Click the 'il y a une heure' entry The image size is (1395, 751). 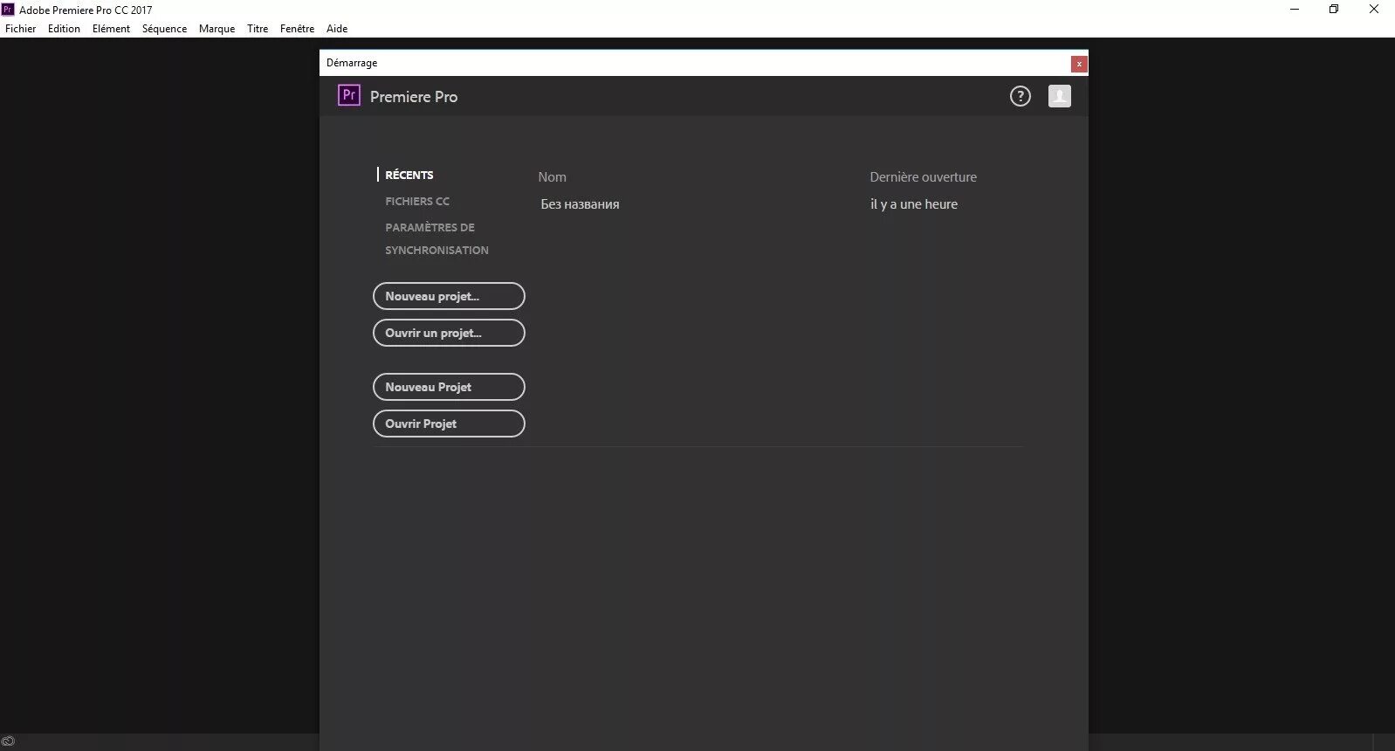(x=914, y=204)
